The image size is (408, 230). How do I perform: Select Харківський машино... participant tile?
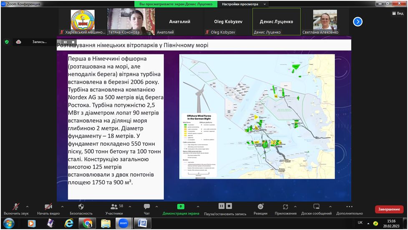click(x=83, y=22)
